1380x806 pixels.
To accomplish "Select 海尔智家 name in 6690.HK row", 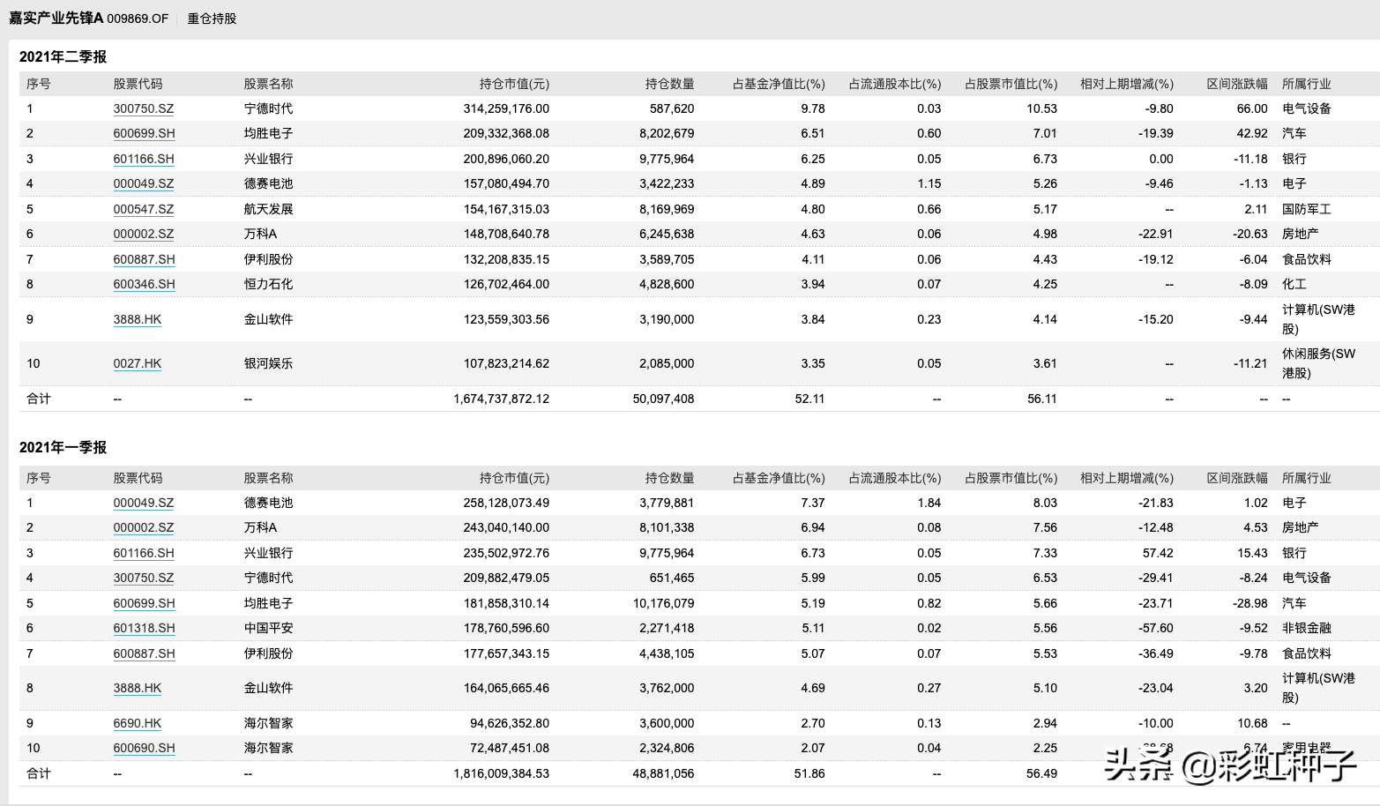I will point(269,723).
